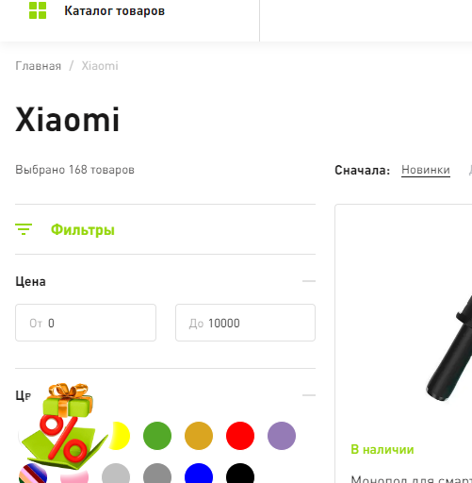This screenshot has height=483, width=472.
Task: Select the yellow color swatch
Action: click(x=120, y=436)
